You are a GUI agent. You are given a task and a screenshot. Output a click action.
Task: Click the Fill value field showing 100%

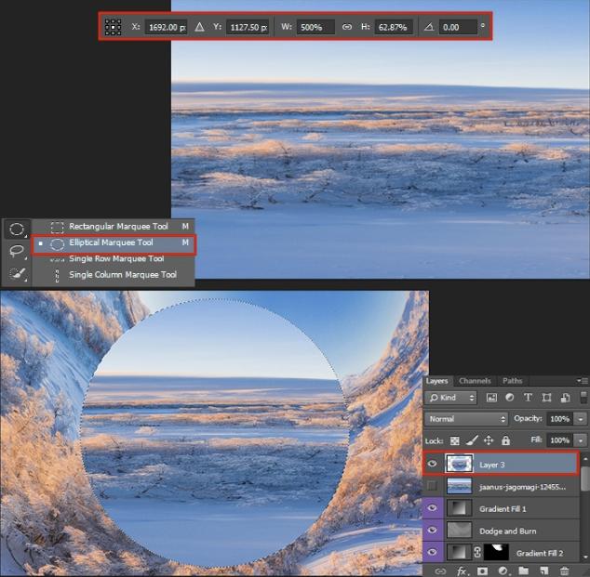click(x=560, y=440)
